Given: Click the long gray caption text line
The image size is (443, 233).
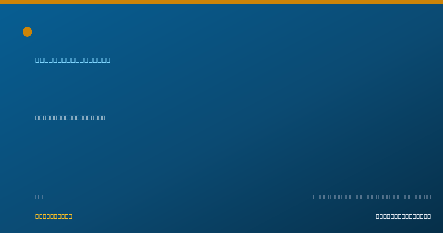Looking at the screenshot, I should coord(372,197).
